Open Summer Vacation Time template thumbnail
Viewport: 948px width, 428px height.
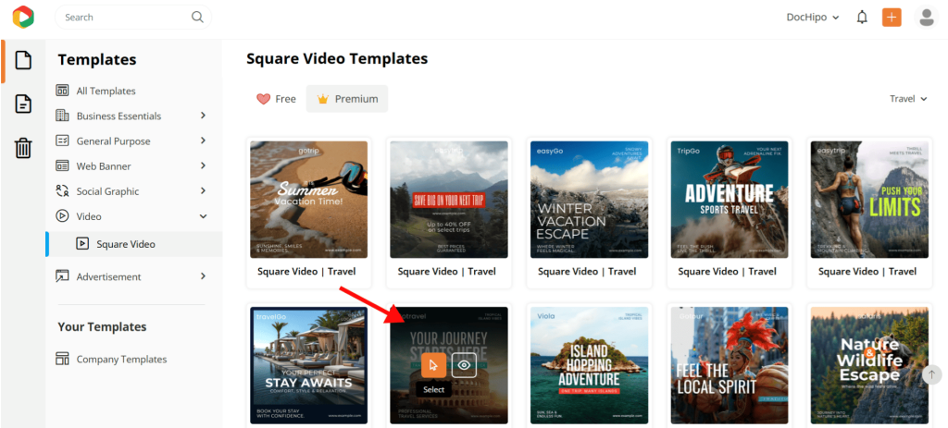click(309, 200)
